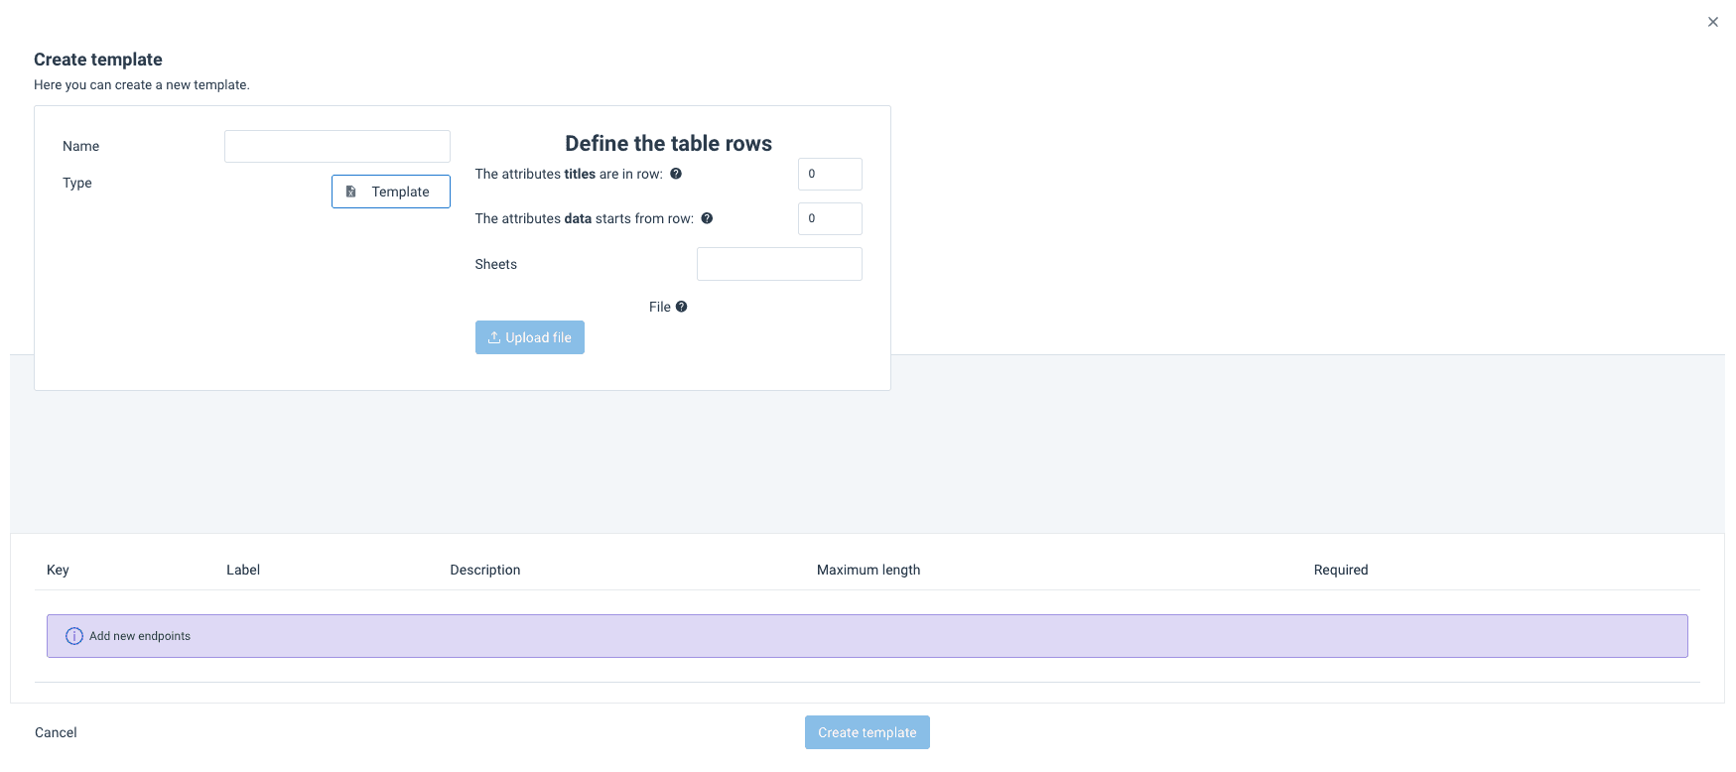This screenshot has width=1736, height=772.
Task: Click the Name input field
Action: 336,146
